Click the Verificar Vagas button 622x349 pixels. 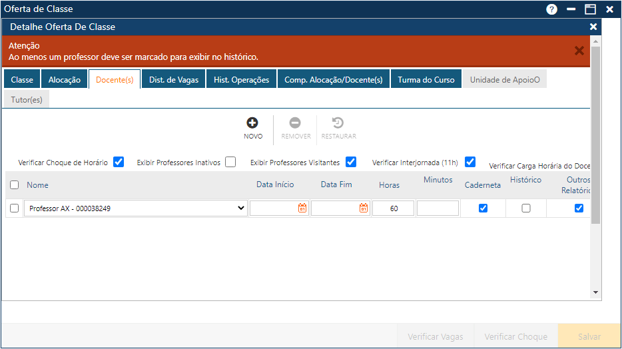[435, 336]
